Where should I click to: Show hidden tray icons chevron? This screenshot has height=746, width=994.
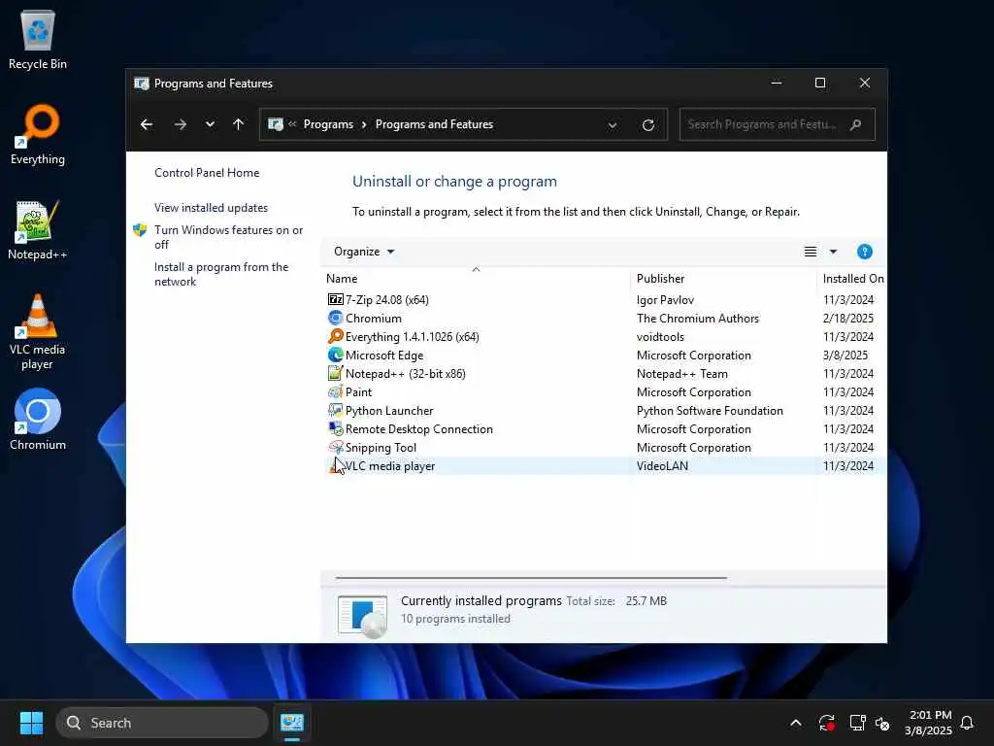pyautogui.click(x=796, y=723)
